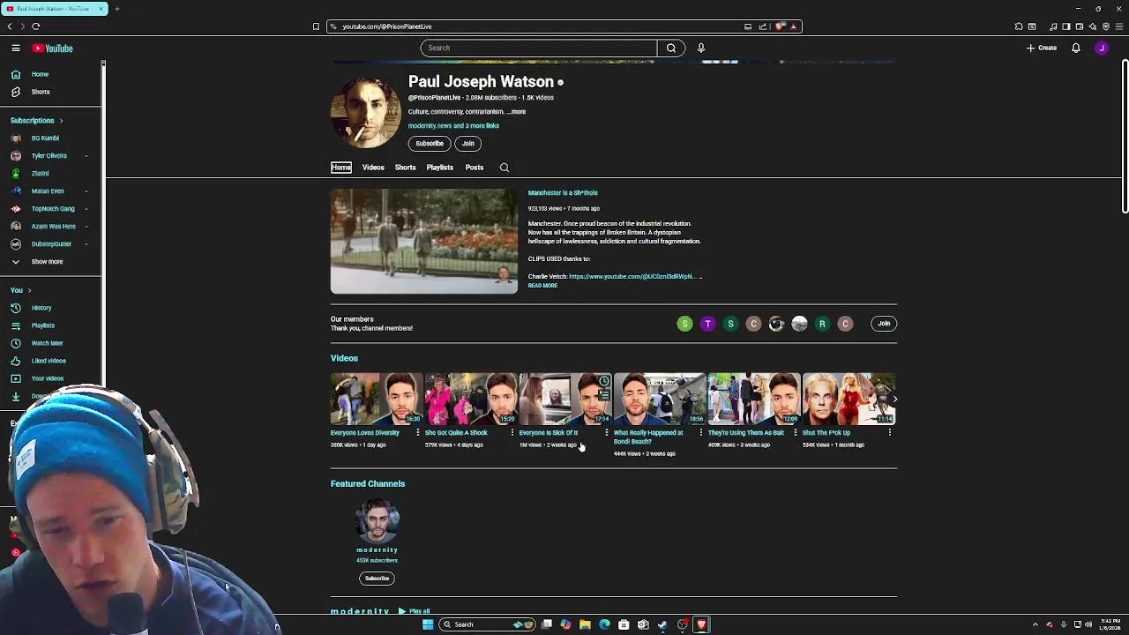
Task: Expand the You section
Action: (20, 290)
